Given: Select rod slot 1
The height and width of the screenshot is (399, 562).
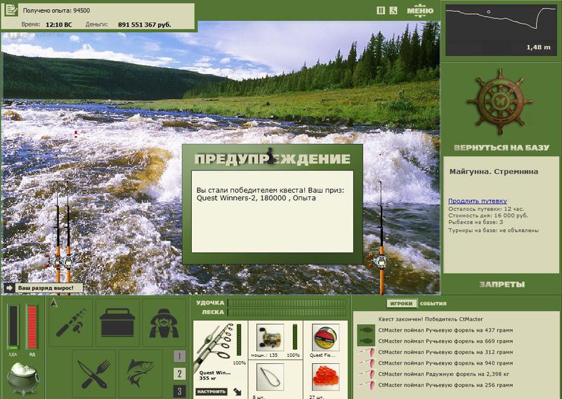Looking at the screenshot, I should (x=180, y=356).
